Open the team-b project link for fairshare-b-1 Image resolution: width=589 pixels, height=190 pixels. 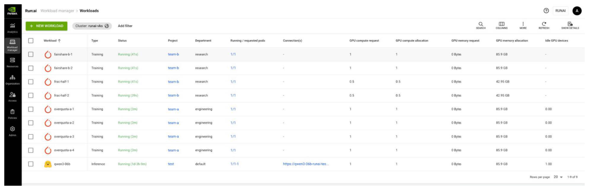(x=173, y=54)
